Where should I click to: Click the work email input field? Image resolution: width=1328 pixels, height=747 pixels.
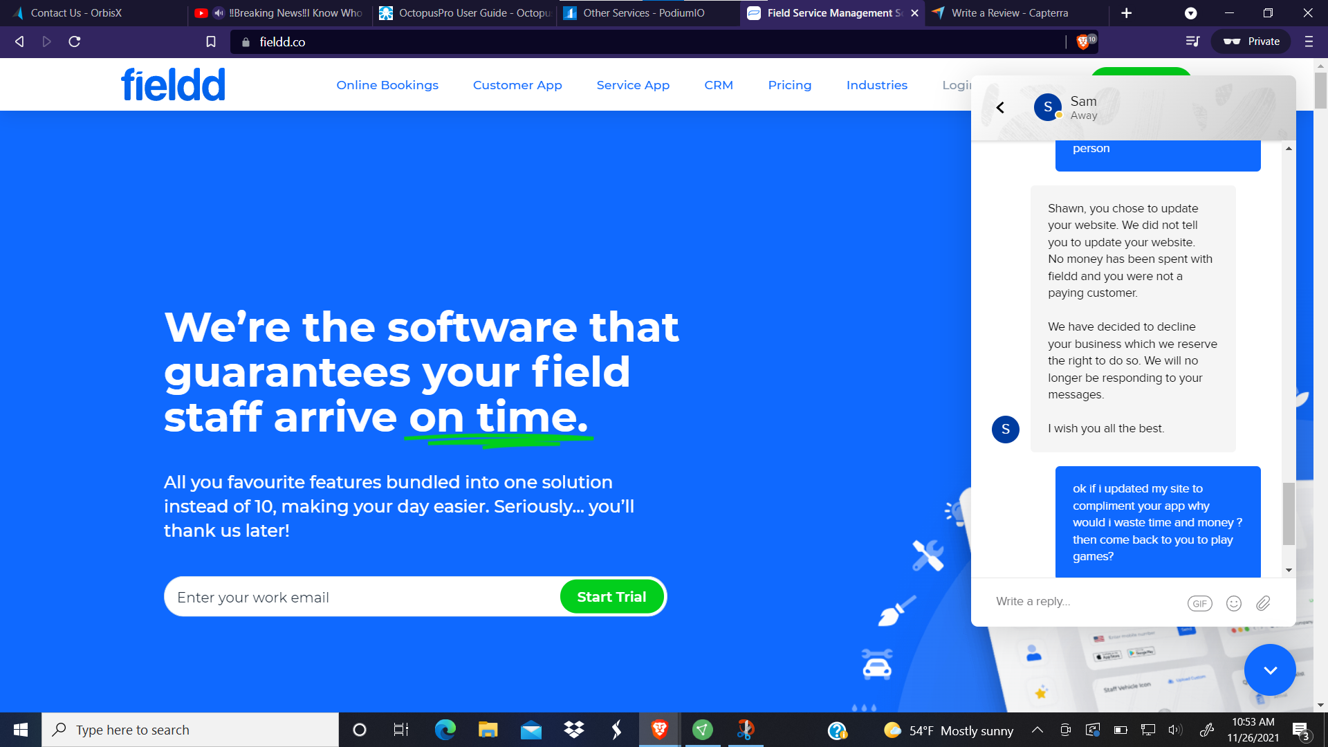coord(361,596)
